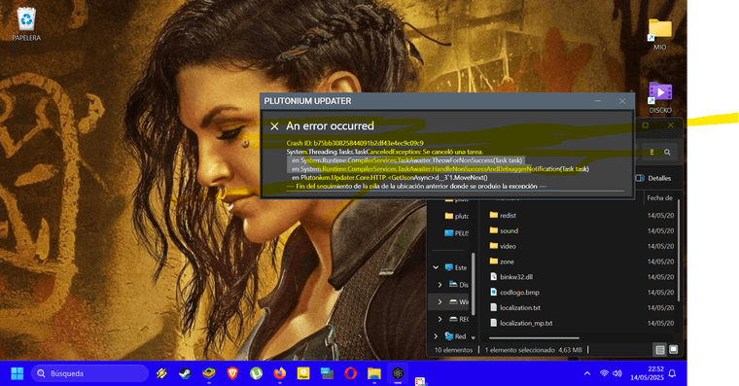
Task: Select the localization_mp.txt file
Action: tap(526, 324)
